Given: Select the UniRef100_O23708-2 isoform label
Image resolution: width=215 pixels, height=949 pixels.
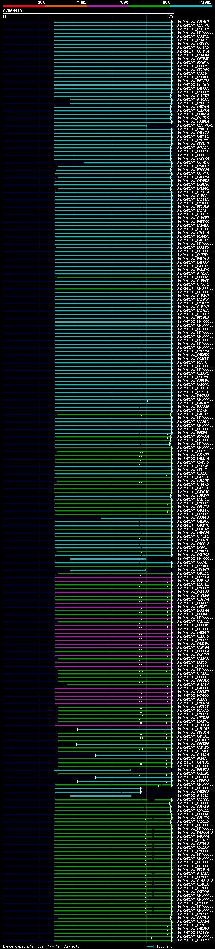Looking at the screenshot, I should (x=195, y=125).
